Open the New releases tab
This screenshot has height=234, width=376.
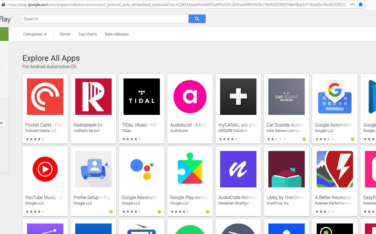(x=117, y=34)
